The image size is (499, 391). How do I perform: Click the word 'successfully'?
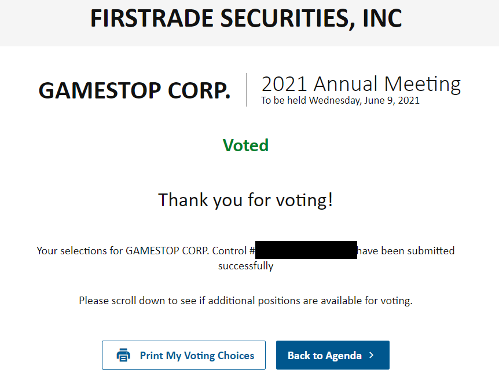245,266
